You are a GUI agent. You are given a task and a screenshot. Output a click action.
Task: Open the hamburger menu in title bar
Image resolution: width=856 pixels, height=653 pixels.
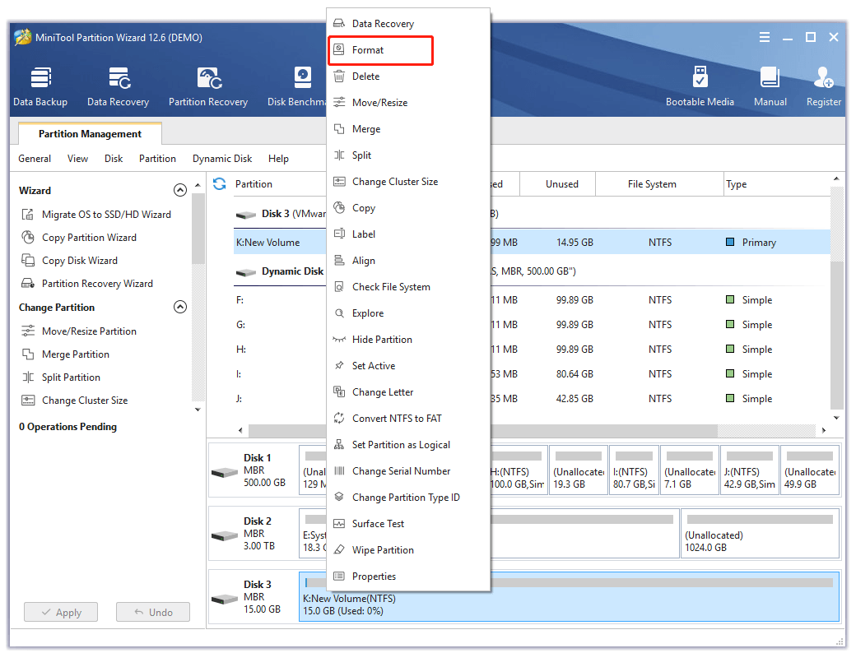pos(765,37)
